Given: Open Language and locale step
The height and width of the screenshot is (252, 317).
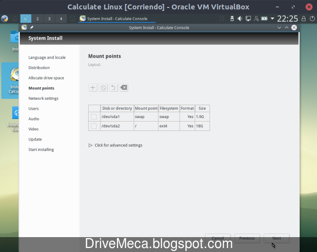Looking at the screenshot, I should [x=47, y=58].
